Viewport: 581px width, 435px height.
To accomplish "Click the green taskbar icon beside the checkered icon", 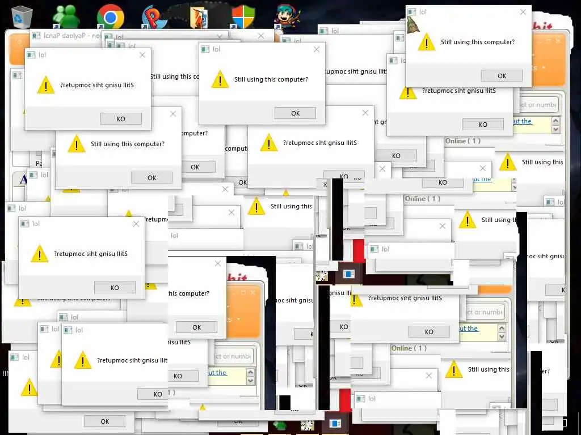I will point(279,426).
